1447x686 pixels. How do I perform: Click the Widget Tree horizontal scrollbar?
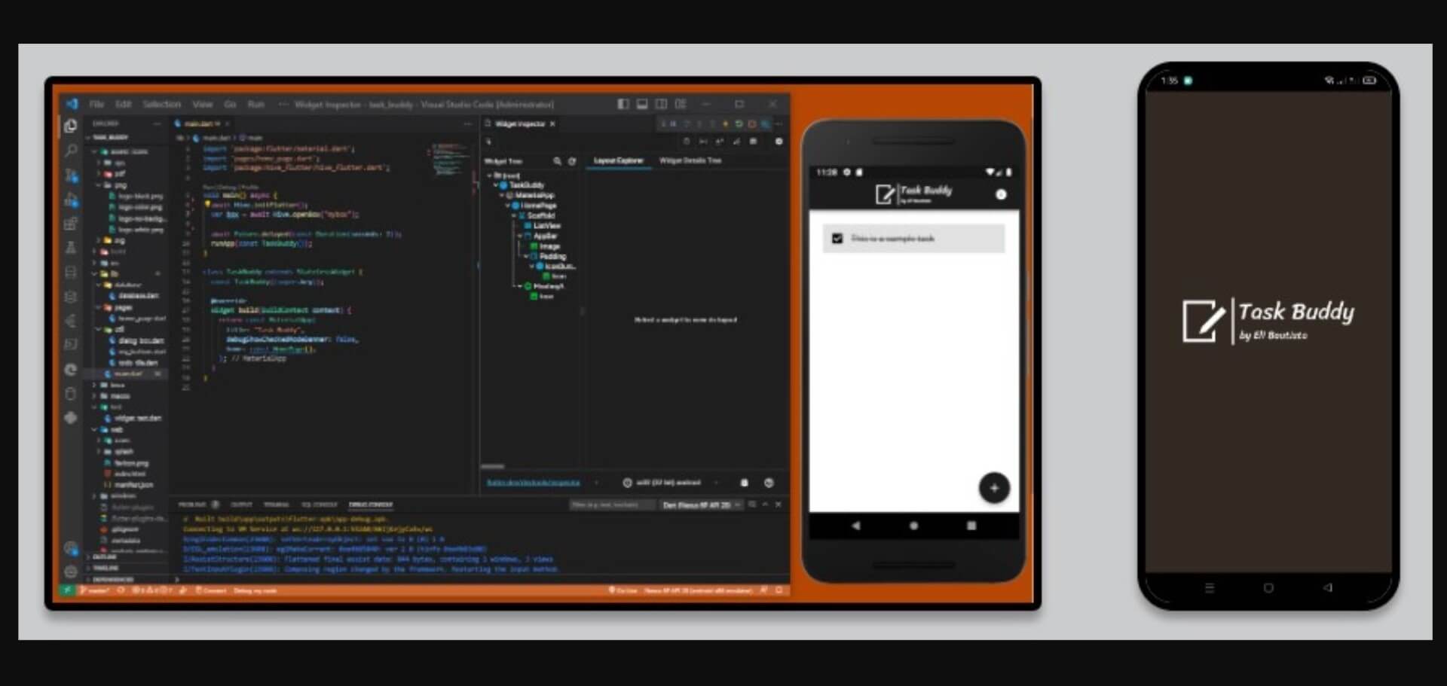coord(493,467)
